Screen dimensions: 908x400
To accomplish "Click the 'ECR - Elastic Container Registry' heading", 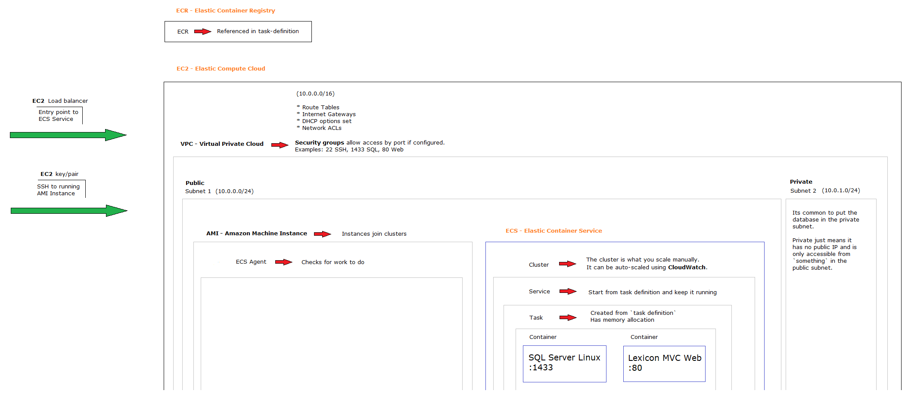I will 225,10.
